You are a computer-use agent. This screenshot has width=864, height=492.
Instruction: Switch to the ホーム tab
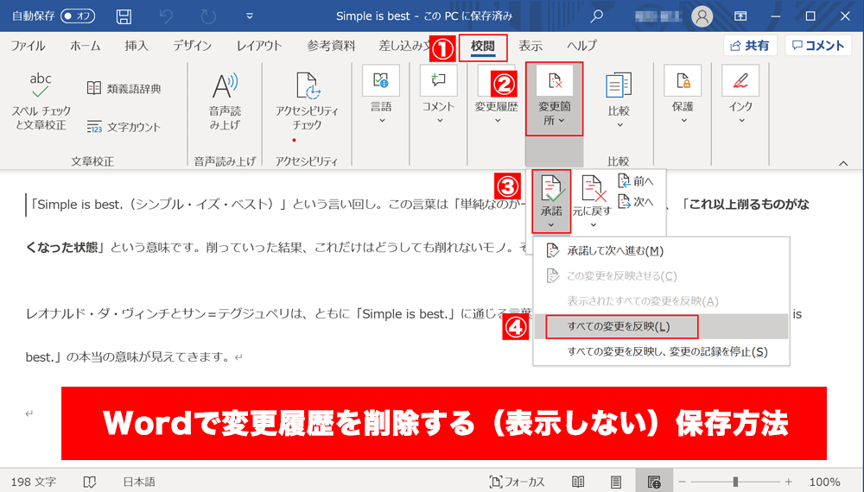coord(85,46)
